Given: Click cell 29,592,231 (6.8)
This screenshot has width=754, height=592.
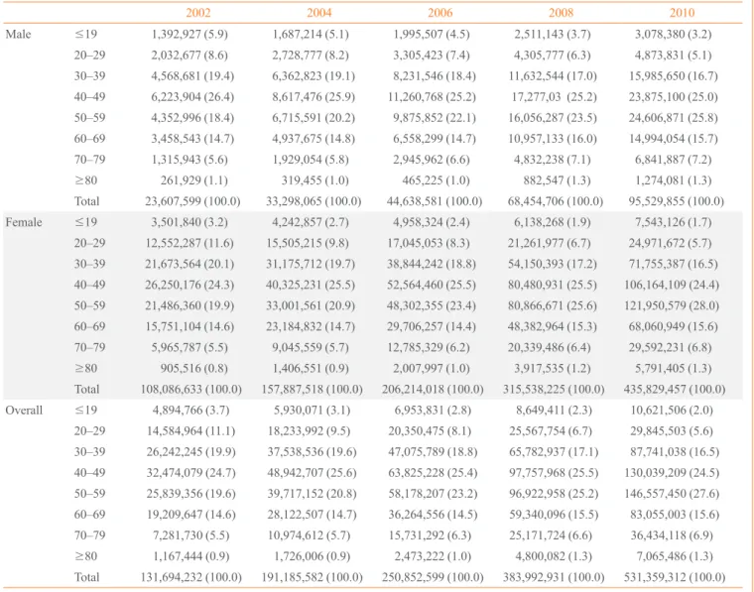Looking at the screenshot, I should (x=671, y=347).
